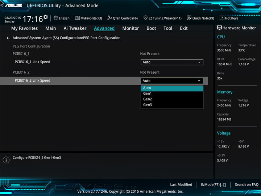261x196 pixels.
Task: Click the date 08/23/2015
Action: 13,18
